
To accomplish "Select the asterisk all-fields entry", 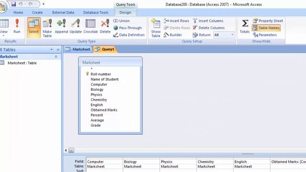I will 91,69.
